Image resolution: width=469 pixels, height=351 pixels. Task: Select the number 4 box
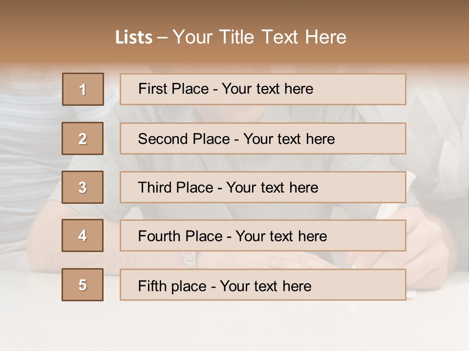point(83,235)
